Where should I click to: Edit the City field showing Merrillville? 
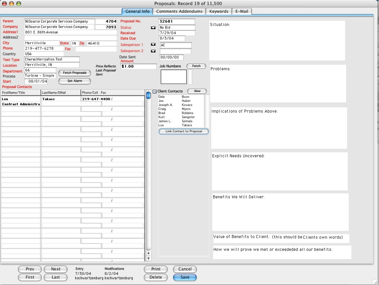[41, 43]
